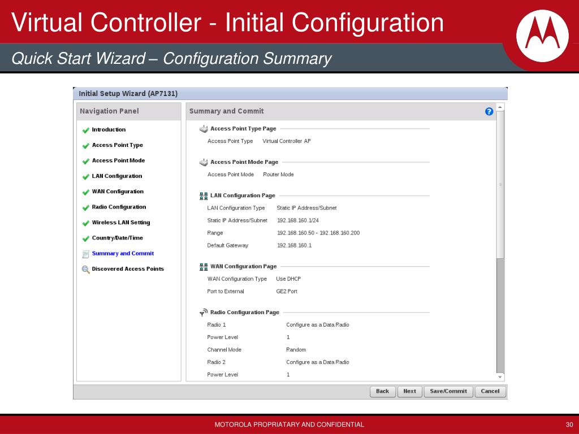Click the Next button
This screenshot has width=579, height=434.
pyautogui.click(x=409, y=392)
